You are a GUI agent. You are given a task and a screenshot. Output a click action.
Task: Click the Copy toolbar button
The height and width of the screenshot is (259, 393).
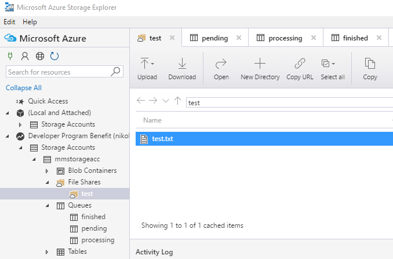(370, 68)
